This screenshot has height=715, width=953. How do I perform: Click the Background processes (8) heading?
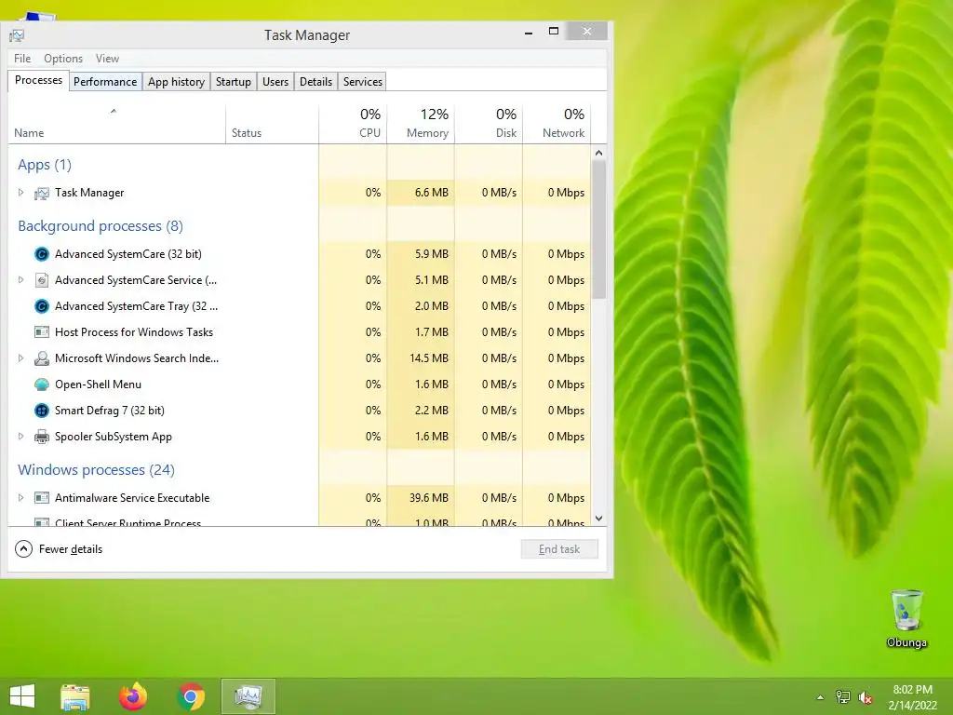[x=101, y=226]
